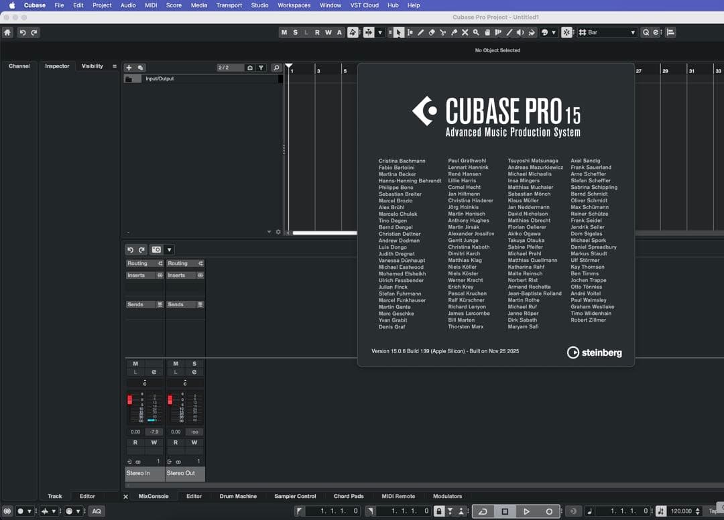
Task: Click the 120.000 tempo field
Action: click(680, 511)
